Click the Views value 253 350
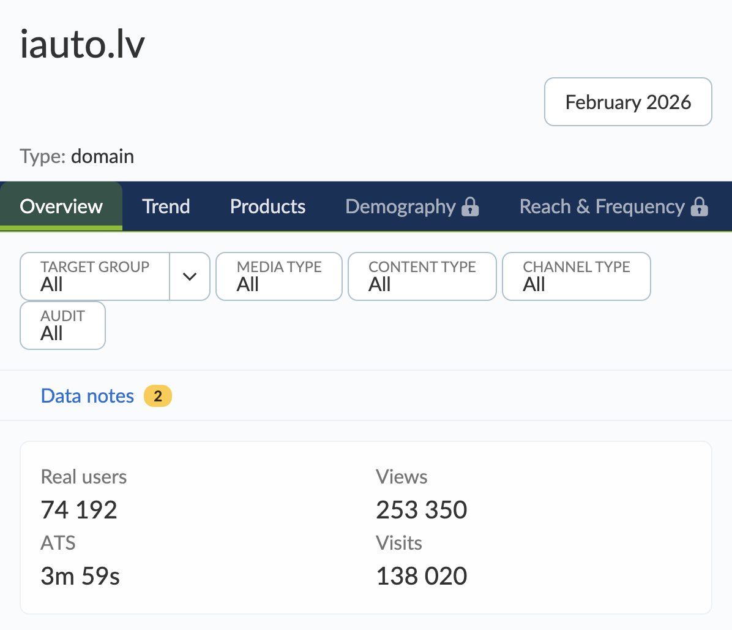 click(422, 510)
